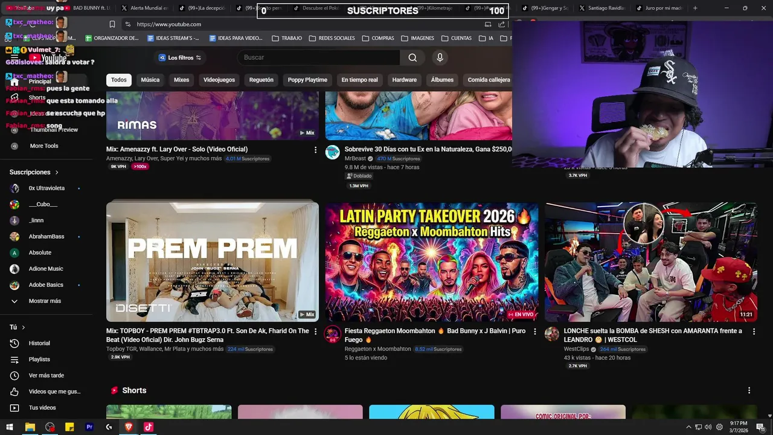The image size is (773, 435).
Task: Open Latin Party Takeover 2026 thumbnail
Action: (432, 262)
